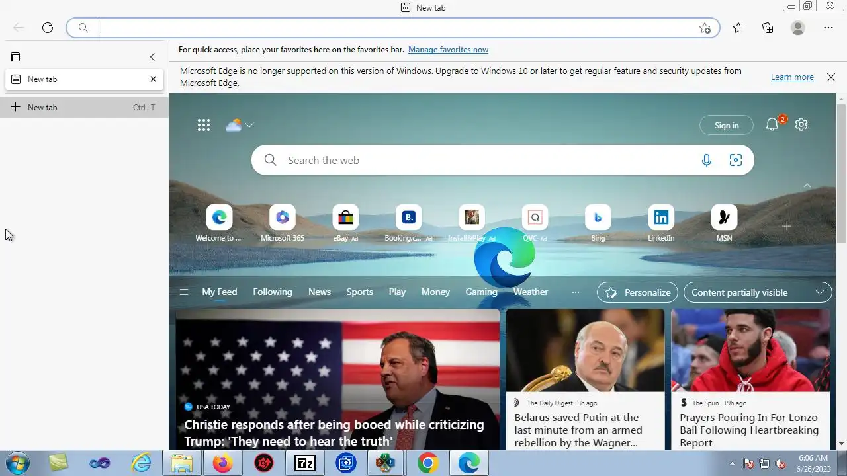Refresh the page with the reload icon
This screenshot has width=847, height=476.
pyautogui.click(x=48, y=28)
